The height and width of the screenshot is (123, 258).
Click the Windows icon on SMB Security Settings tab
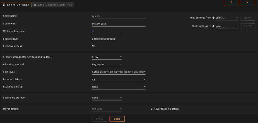tap(35, 5)
